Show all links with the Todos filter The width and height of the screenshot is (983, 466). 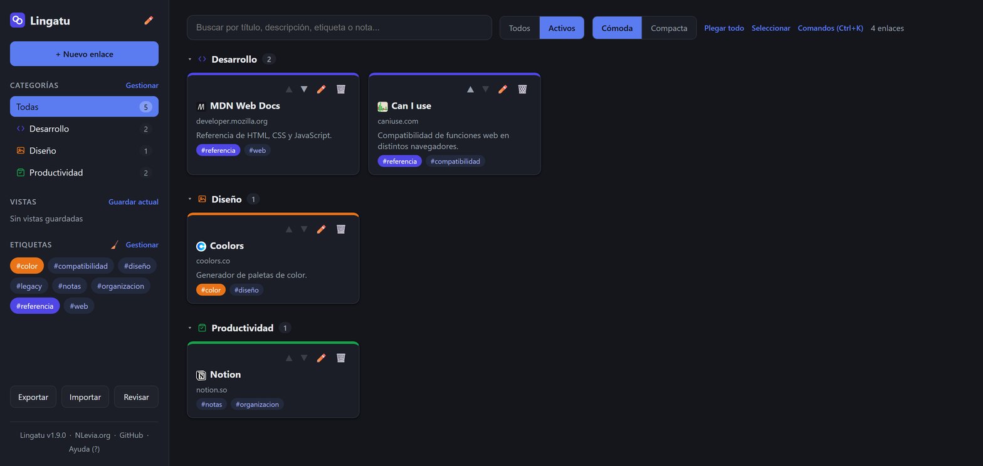click(520, 28)
